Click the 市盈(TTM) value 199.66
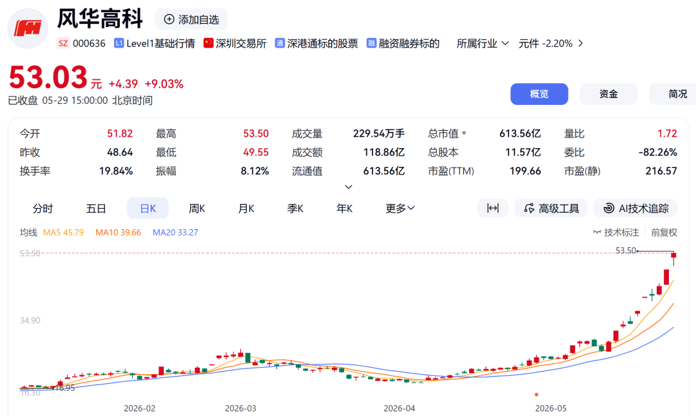 [525, 171]
